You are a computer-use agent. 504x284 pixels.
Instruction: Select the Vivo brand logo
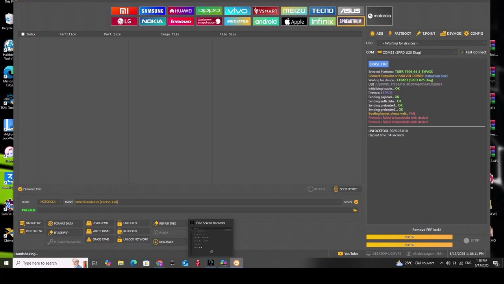point(237,11)
